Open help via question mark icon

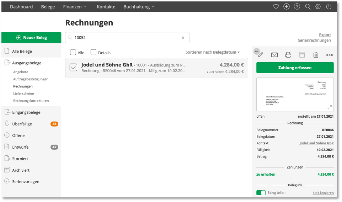pos(297,6)
